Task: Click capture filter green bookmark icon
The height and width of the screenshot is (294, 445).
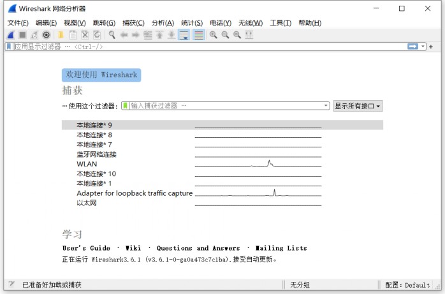Action: click(125, 106)
